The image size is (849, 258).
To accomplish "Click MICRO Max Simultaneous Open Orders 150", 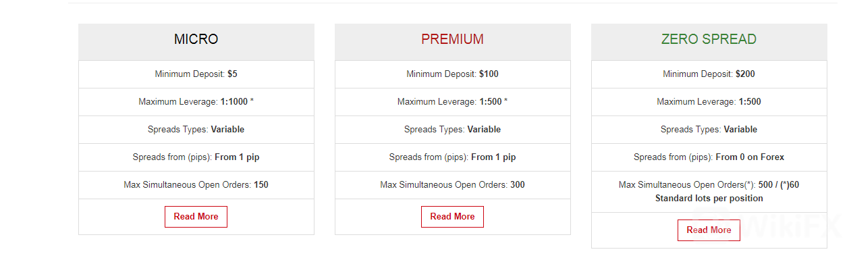I will tap(196, 185).
